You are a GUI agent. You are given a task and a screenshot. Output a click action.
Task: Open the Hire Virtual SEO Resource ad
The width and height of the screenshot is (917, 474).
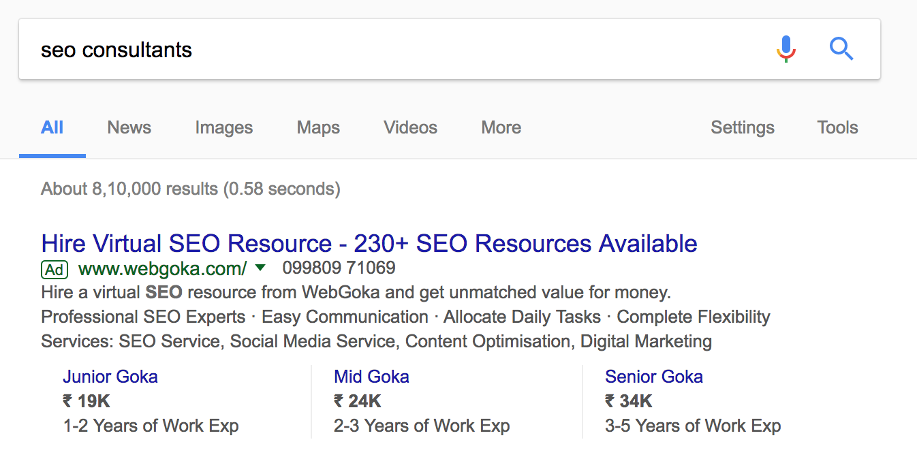coord(369,244)
